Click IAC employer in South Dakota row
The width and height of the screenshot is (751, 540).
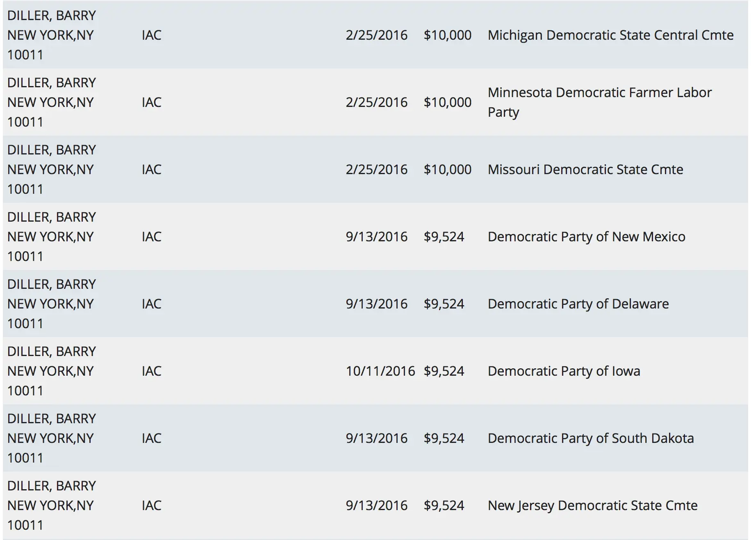(x=151, y=438)
